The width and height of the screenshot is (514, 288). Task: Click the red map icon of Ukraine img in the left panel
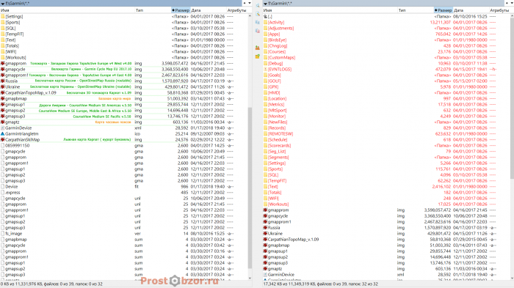3,86
